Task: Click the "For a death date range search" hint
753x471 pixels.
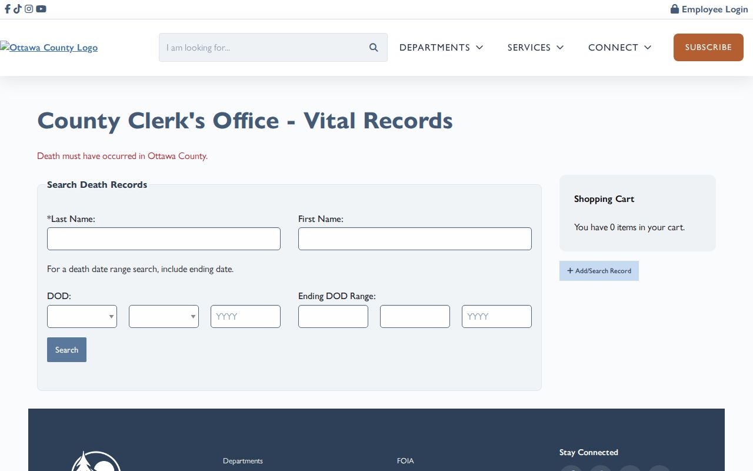Action: click(x=140, y=269)
